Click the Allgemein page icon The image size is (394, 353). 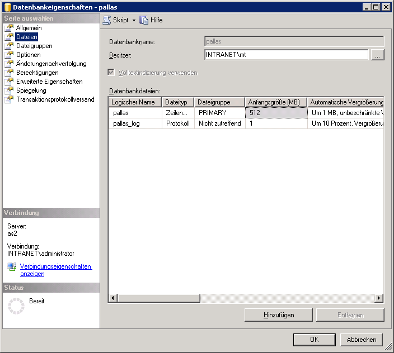tap(9, 28)
